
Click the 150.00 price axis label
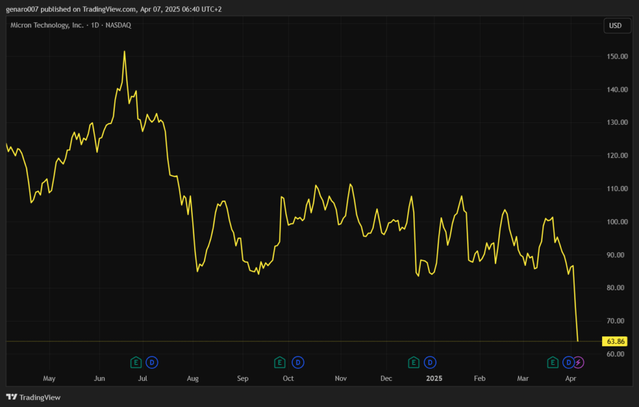click(617, 57)
